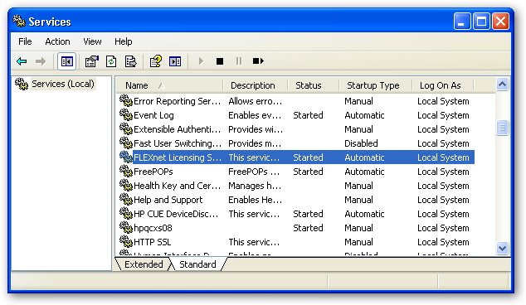Select HP CUE DeviceDisc... service name
Image resolution: width=526 pixels, height=305 pixels.
point(176,214)
